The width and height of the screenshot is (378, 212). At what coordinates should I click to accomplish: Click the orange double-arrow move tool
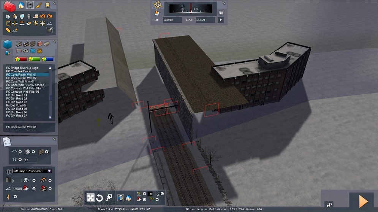pyautogui.click(x=8, y=30)
